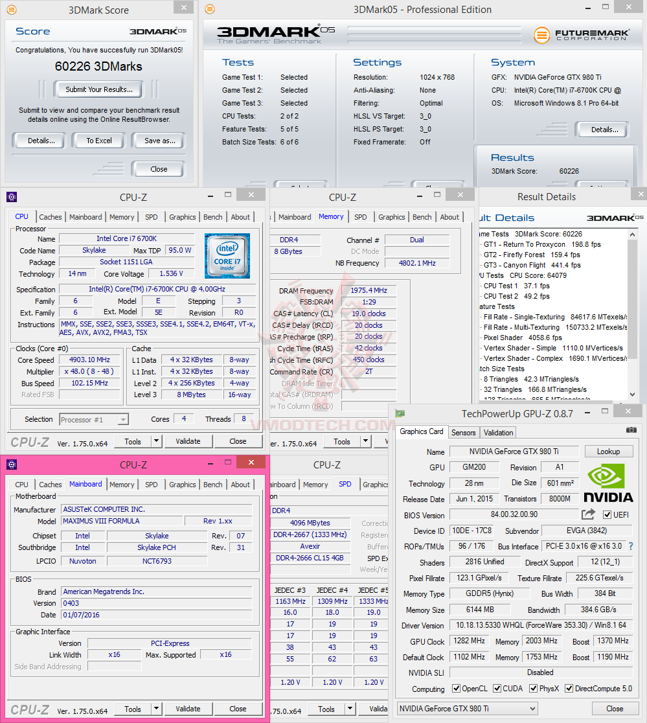Click Close in the 3DMark Score window
Viewport: 647px width, 723px height.
[x=159, y=169]
